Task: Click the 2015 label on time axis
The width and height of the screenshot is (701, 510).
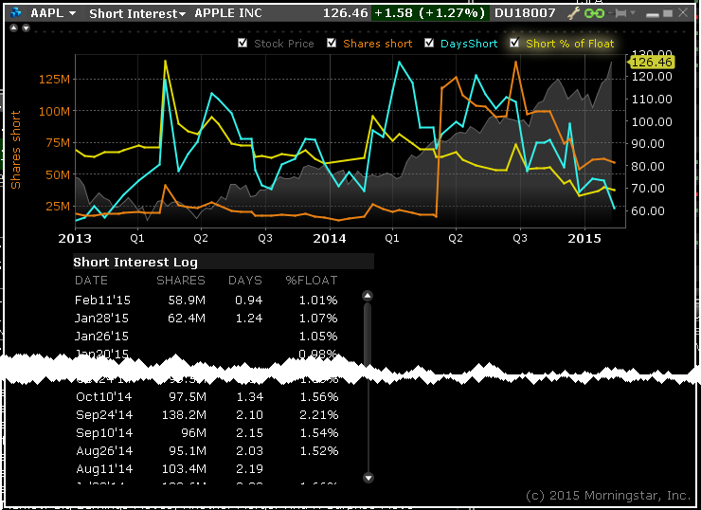Action: pyautogui.click(x=584, y=239)
